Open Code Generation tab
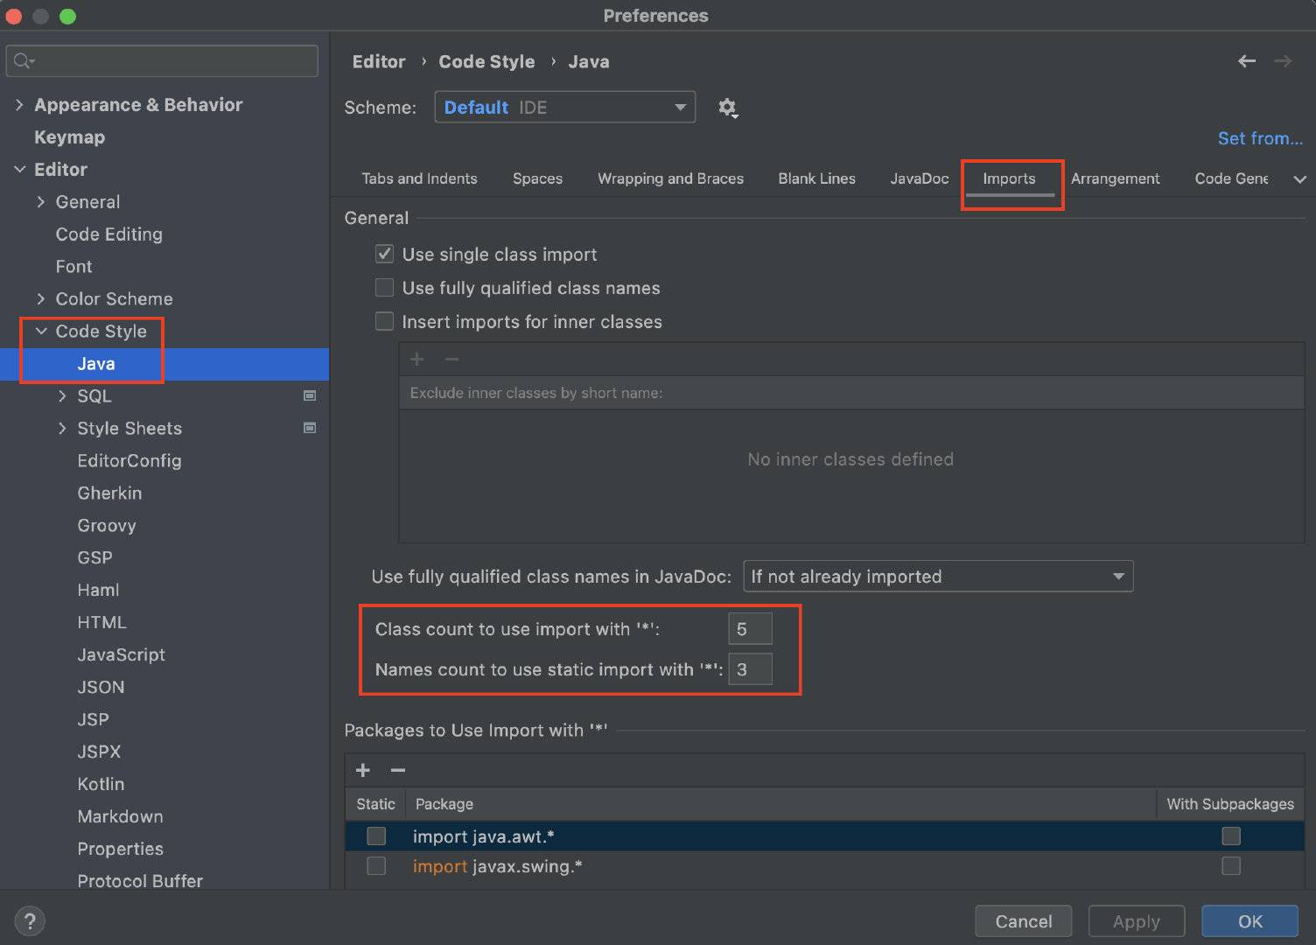 tap(1231, 178)
